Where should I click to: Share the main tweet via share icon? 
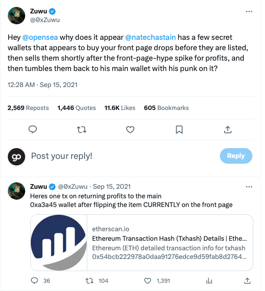(227, 129)
